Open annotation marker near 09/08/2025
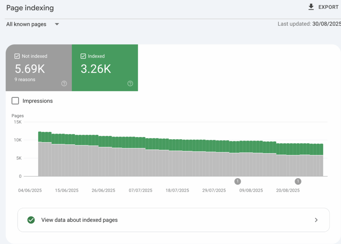 coord(237,181)
